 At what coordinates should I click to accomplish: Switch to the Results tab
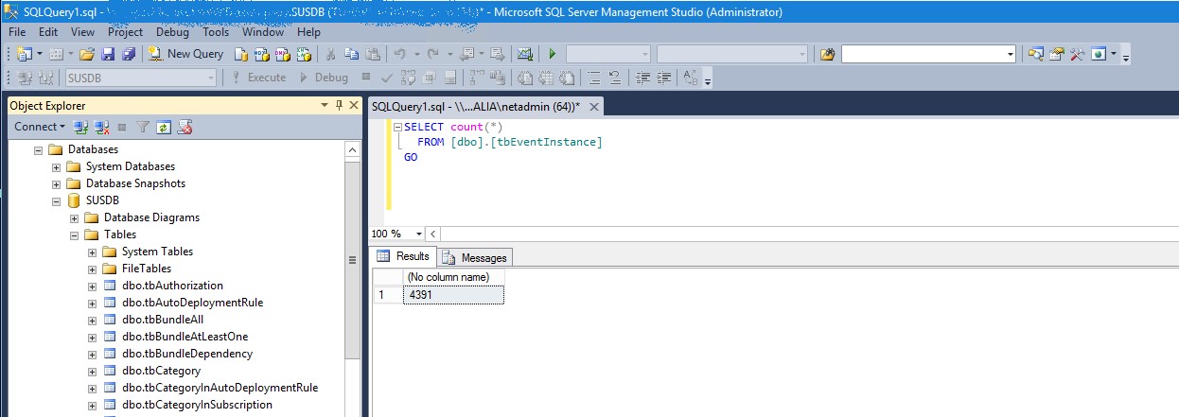404,256
